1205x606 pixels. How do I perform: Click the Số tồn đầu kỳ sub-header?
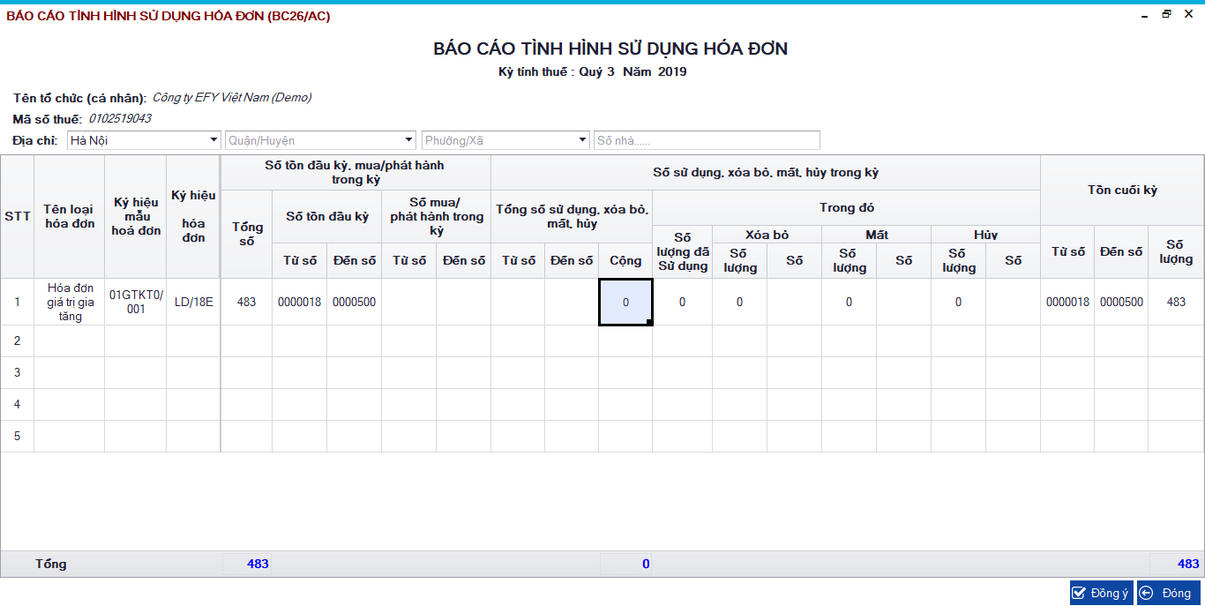tap(327, 216)
